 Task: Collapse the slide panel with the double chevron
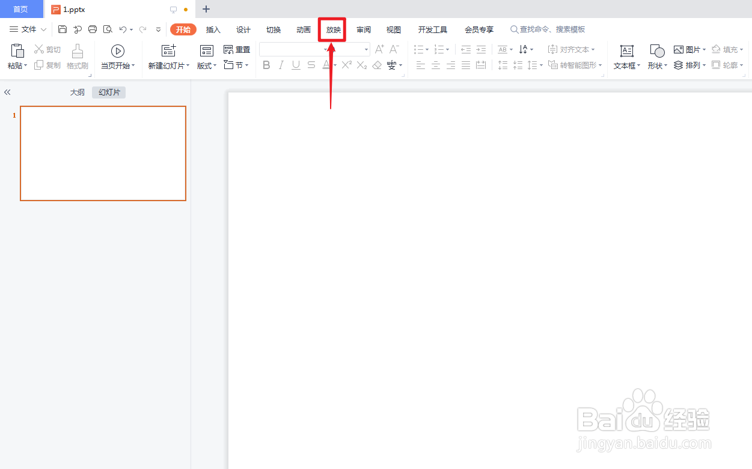point(7,92)
